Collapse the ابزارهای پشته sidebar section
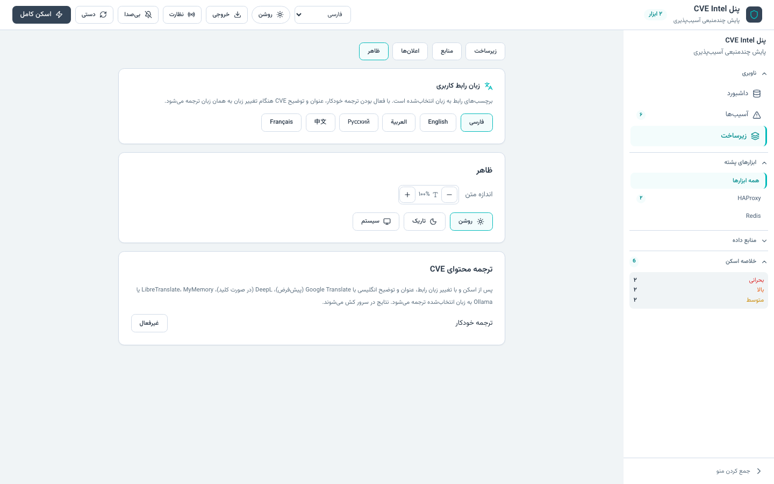 699,162
